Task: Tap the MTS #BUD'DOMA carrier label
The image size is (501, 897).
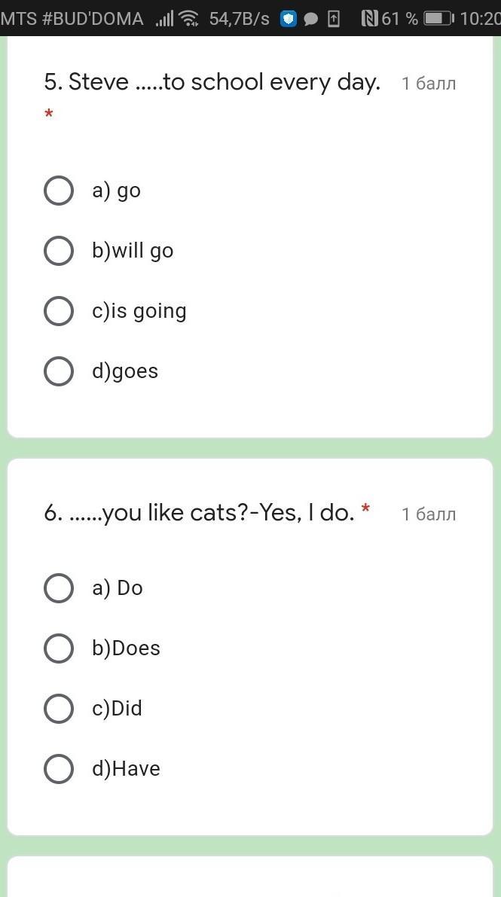Action: point(72,18)
